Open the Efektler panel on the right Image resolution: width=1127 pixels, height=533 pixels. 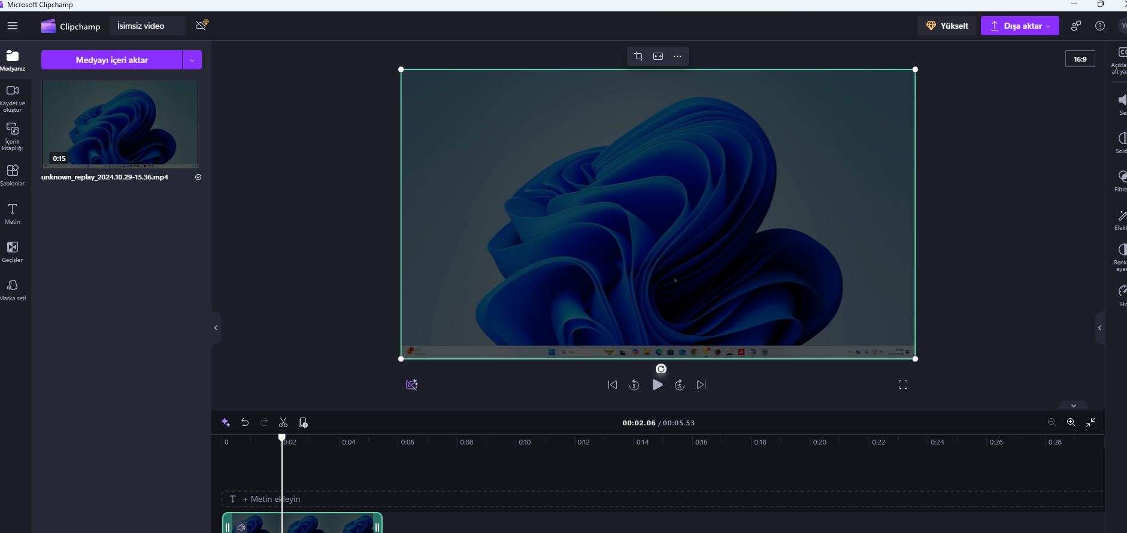[1121, 220]
